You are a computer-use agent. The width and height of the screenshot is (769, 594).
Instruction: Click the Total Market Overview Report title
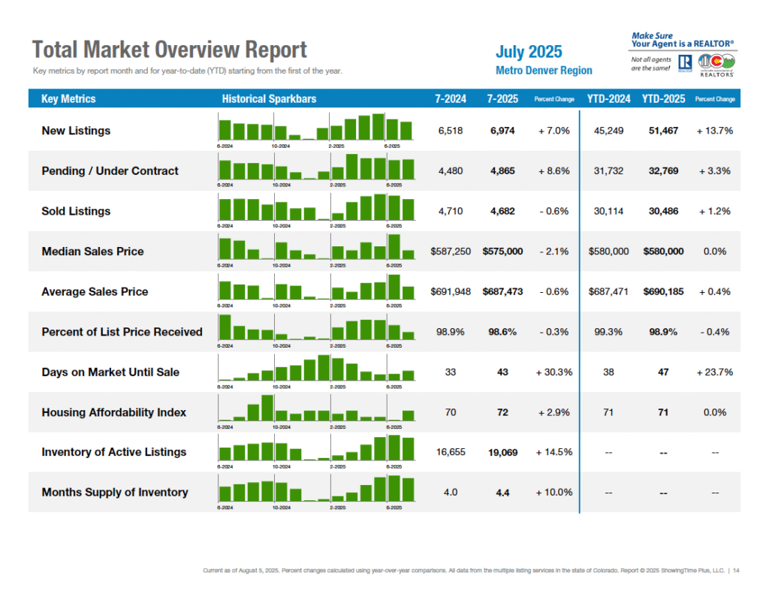tap(169, 50)
